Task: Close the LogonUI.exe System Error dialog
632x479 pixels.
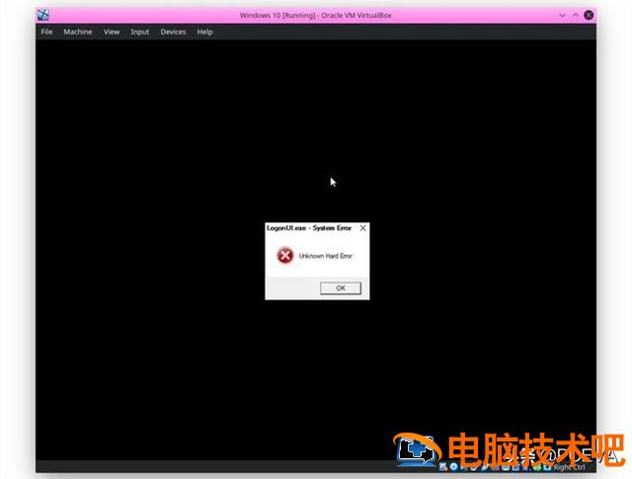Action: tap(362, 228)
